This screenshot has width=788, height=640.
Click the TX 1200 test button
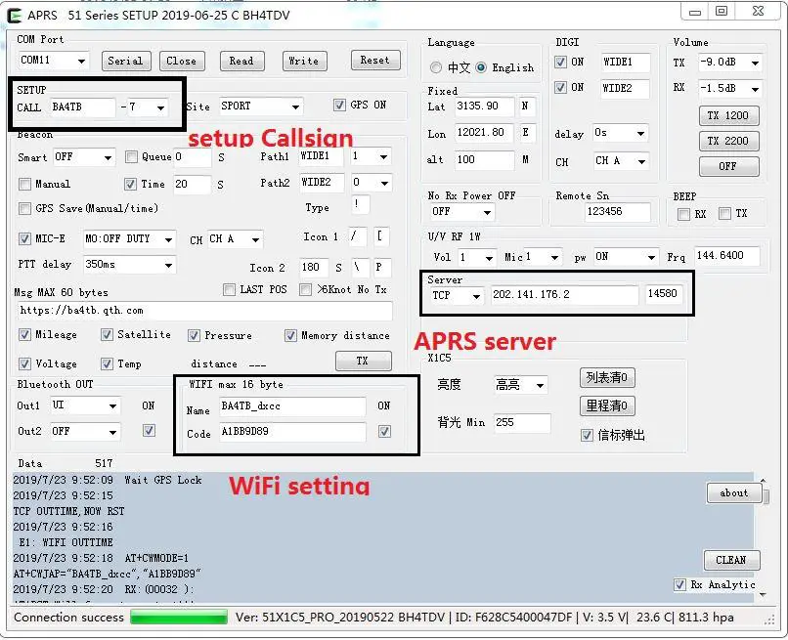pyautogui.click(x=727, y=115)
